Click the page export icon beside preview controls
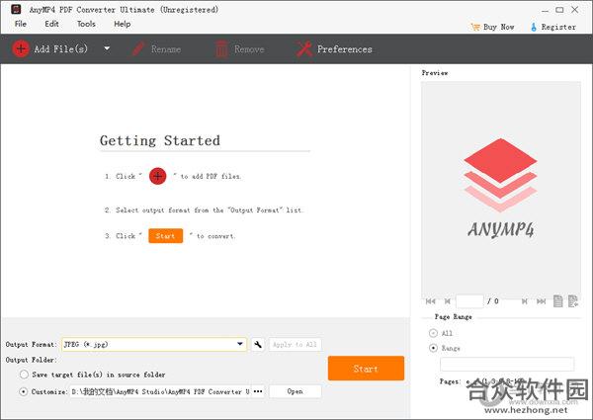This screenshot has height=420, width=593. tap(573, 301)
